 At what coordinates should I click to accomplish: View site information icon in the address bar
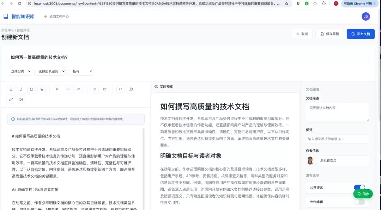coord(29,4)
